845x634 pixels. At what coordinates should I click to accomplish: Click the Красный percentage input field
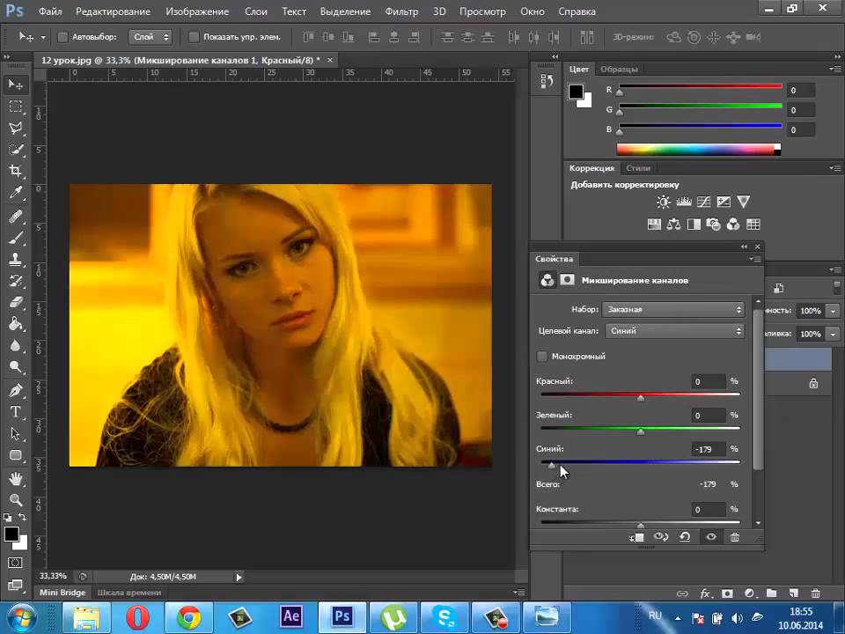point(709,381)
